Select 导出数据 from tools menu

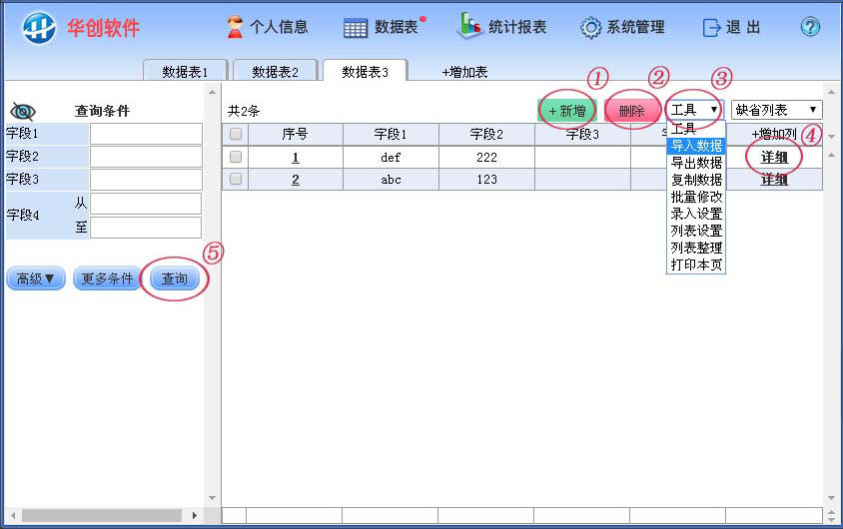[696, 163]
